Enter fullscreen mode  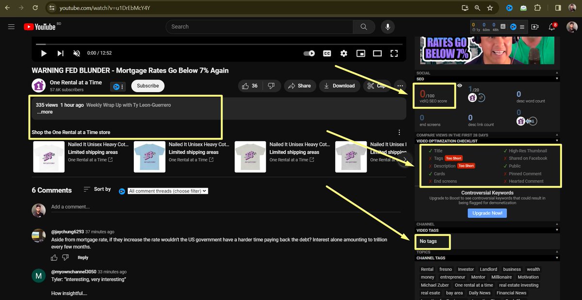click(394, 53)
